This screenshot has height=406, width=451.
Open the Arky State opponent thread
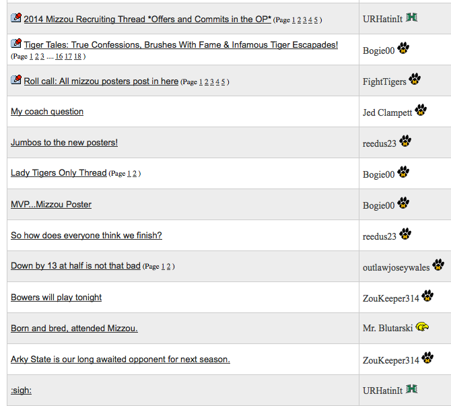point(120,360)
